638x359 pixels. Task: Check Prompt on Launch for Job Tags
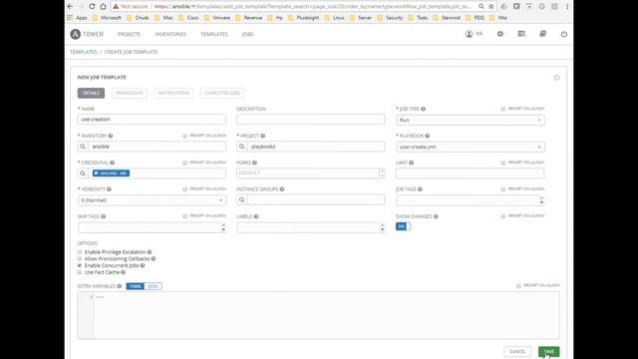tap(503, 188)
